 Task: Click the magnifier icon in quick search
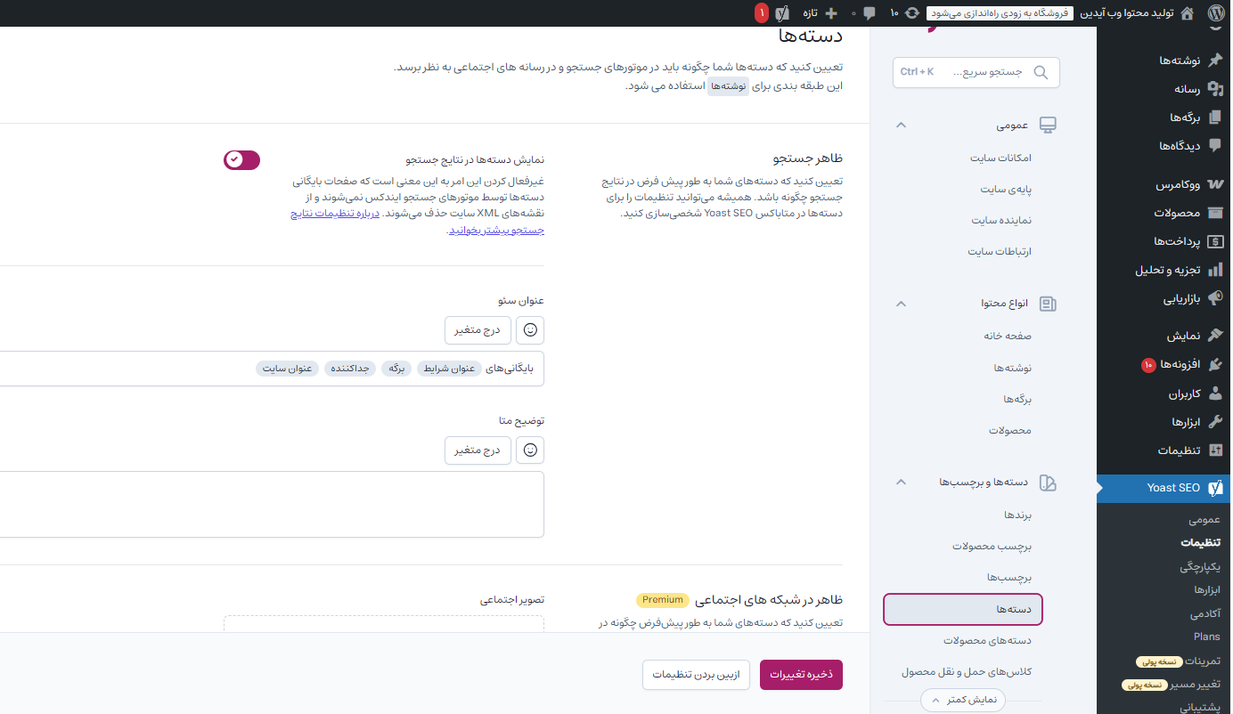tap(1041, 72)
